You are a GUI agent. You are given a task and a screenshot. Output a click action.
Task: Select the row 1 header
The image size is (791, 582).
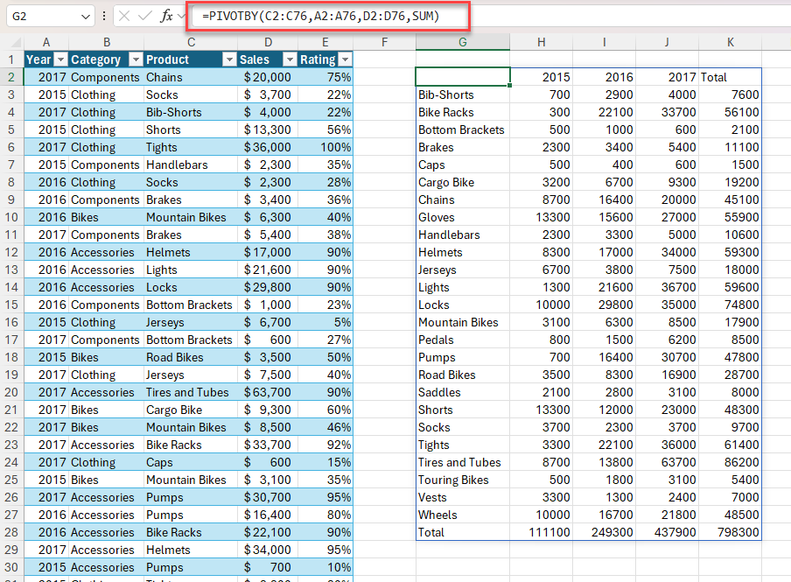[12, 59]
